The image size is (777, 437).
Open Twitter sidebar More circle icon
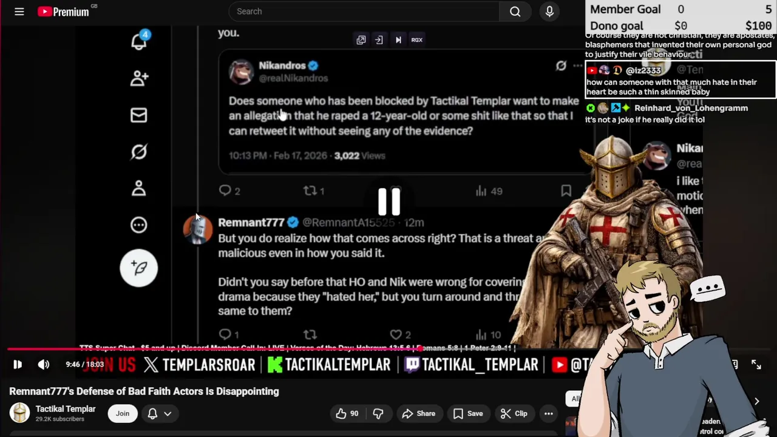pos(139,225)
